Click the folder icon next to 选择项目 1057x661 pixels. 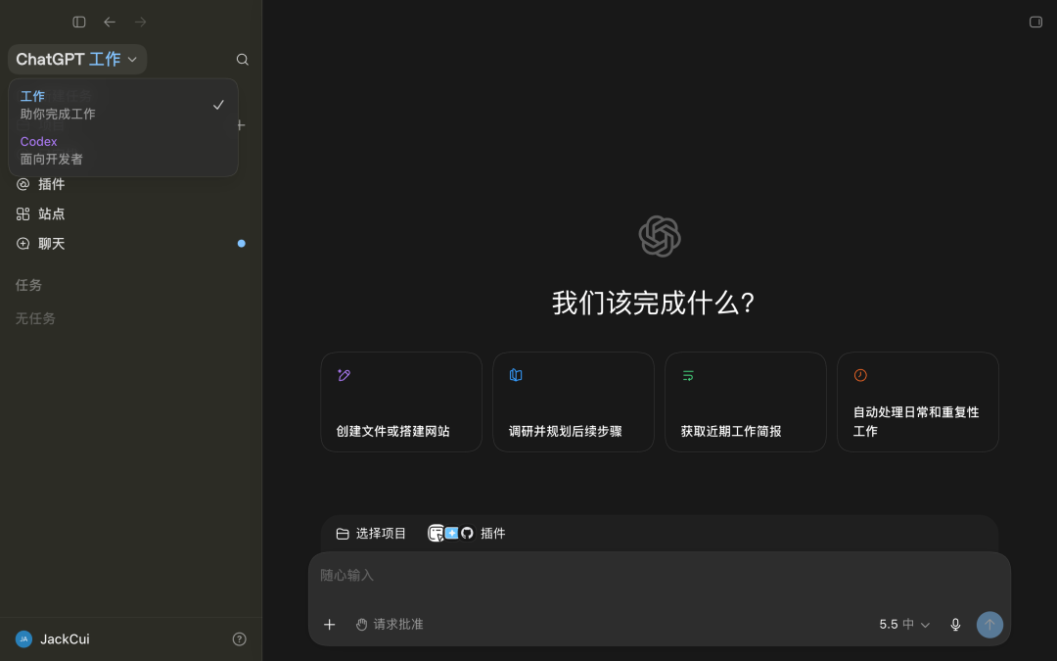click(343, 534)
